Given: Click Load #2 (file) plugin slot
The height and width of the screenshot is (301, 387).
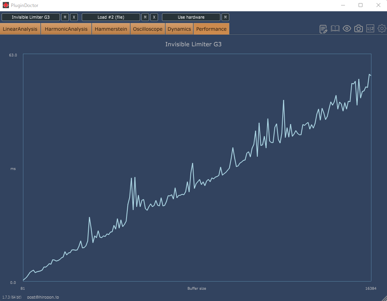Looking at the screenshot, I should click(x=111, y=17).
